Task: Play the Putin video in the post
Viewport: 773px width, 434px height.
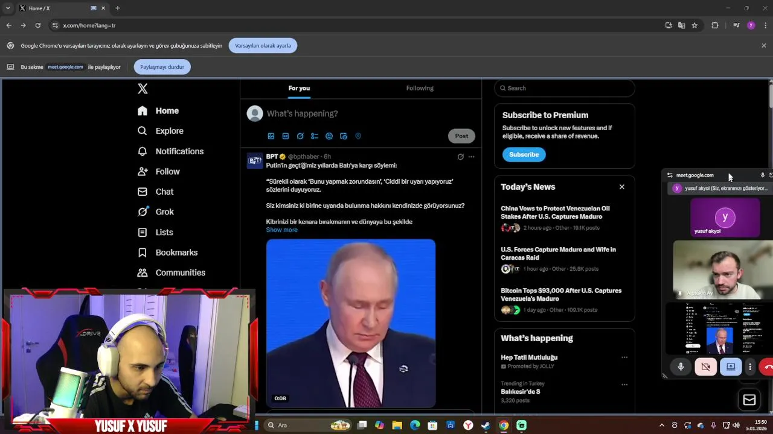Action: pos(351,323)
